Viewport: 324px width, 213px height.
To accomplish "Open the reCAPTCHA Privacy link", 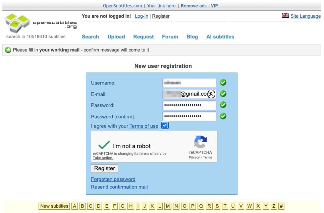I will [x=194, y=157].
